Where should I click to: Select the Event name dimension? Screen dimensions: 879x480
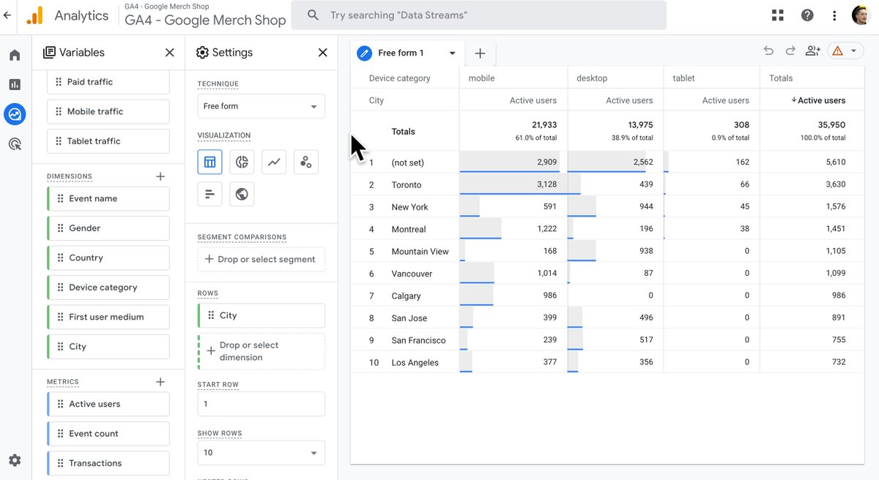click(108, 198)
